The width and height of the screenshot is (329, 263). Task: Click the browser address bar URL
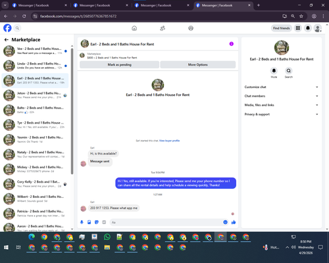click(78, 16)
